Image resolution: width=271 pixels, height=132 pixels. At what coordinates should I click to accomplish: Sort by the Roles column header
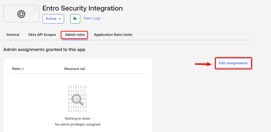coord(18,69)
